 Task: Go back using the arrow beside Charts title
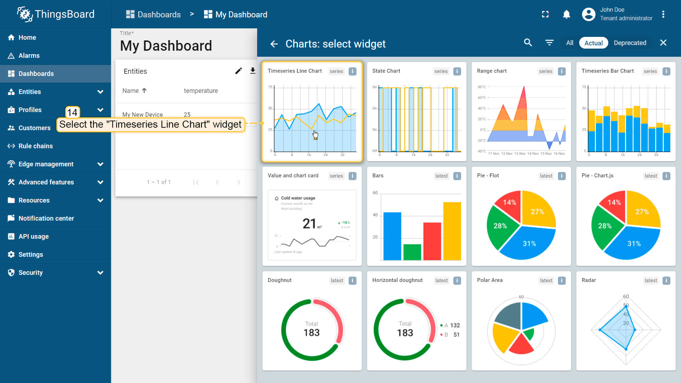[x=274, y=44]
